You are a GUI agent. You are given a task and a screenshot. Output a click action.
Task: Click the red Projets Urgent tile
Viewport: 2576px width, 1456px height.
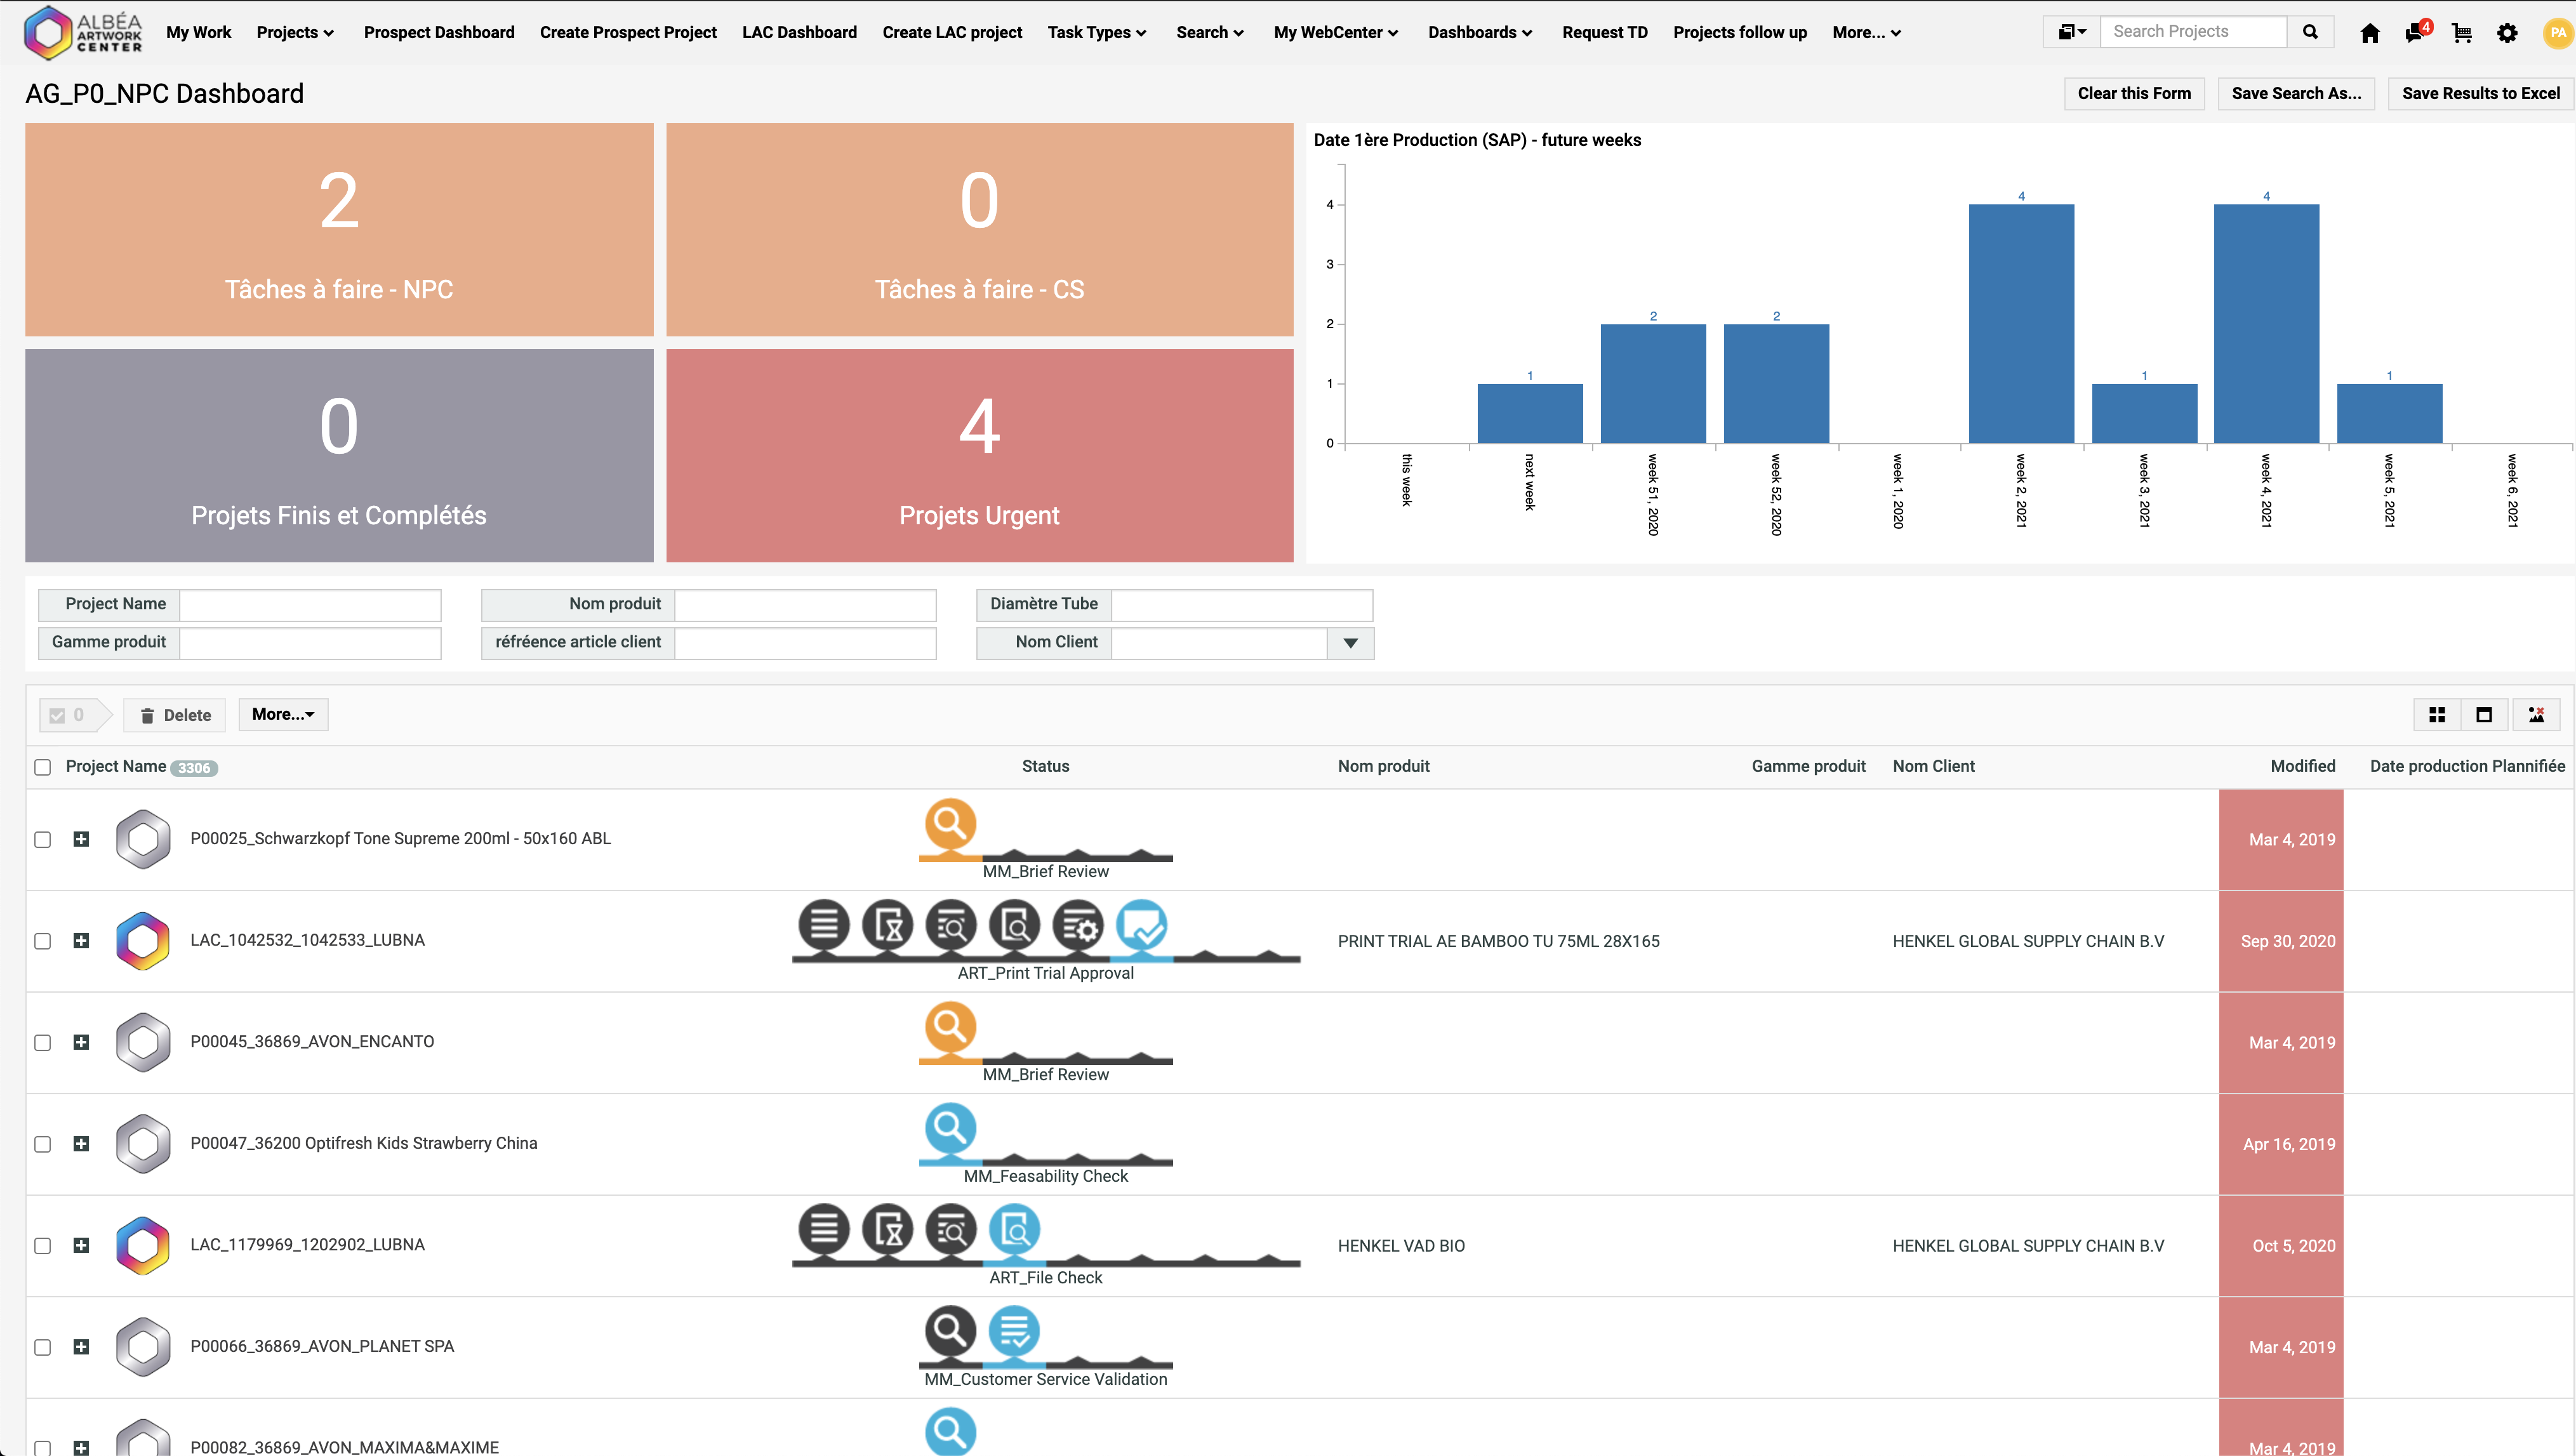(x=979, y=455)
